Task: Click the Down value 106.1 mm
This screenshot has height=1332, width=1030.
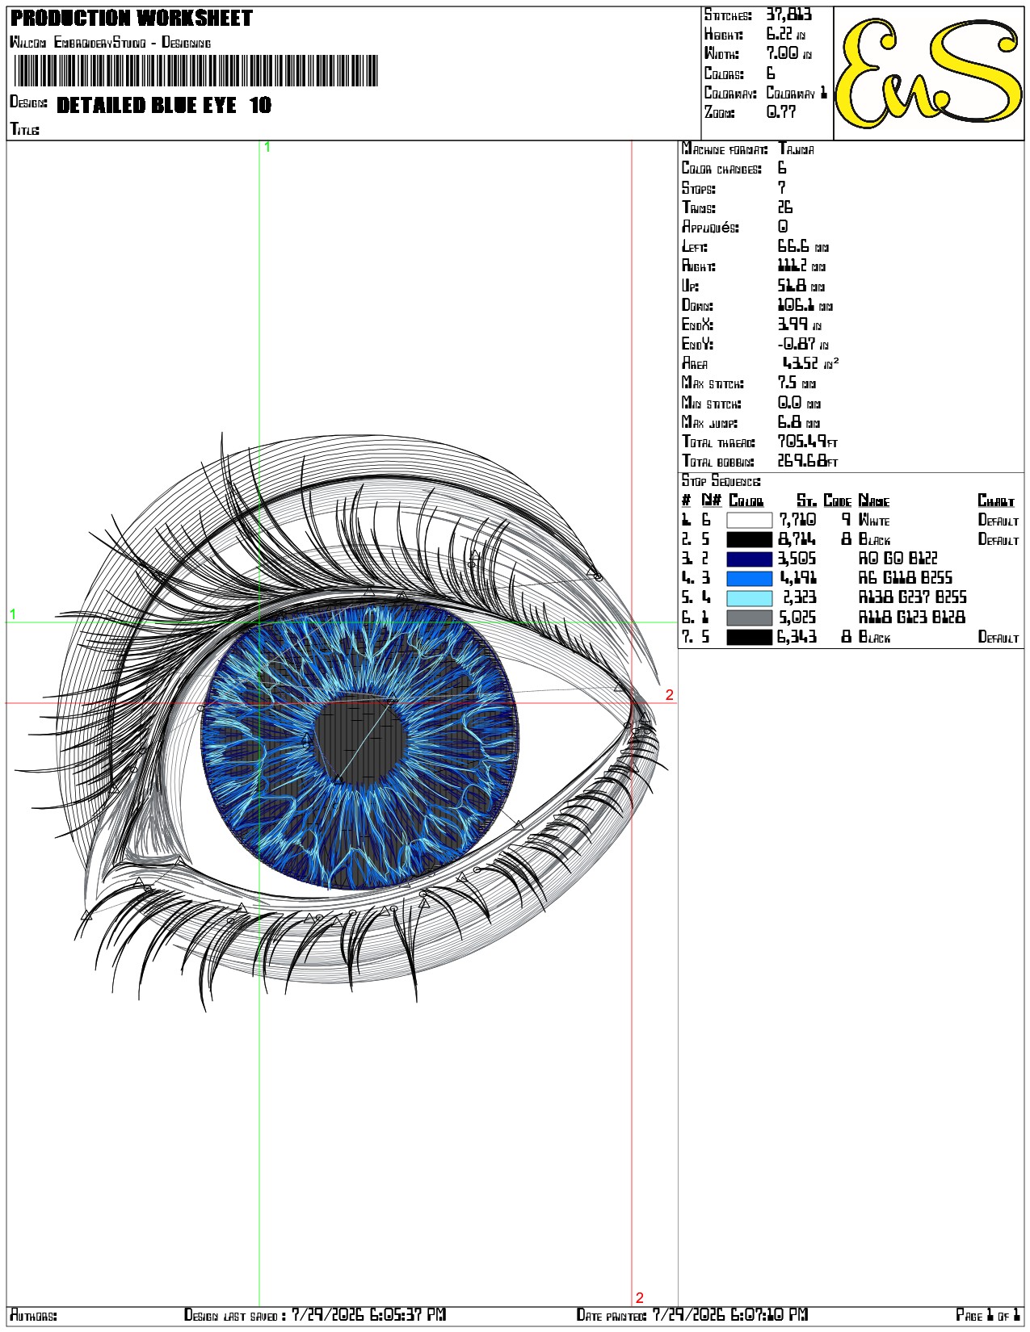Action: (805, 305)
